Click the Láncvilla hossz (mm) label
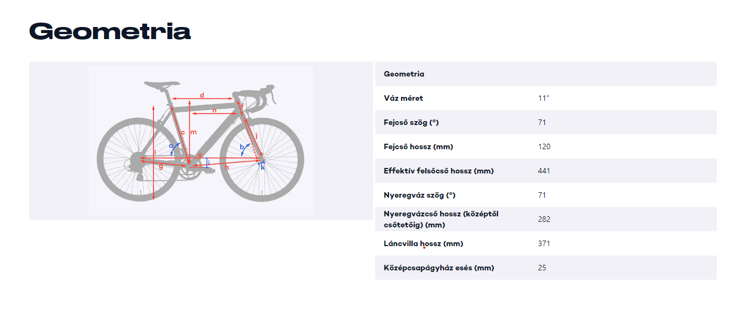 coord(423,243)
